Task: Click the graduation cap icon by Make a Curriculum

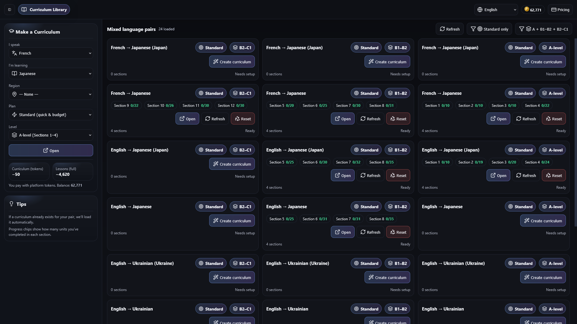Action: (11, 31)
